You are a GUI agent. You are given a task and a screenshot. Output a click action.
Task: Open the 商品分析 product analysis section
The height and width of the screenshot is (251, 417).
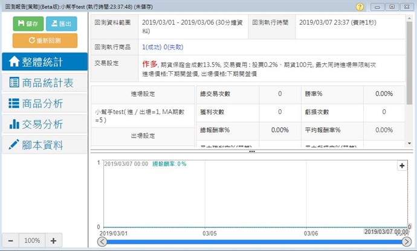click(x=40, y=103)
